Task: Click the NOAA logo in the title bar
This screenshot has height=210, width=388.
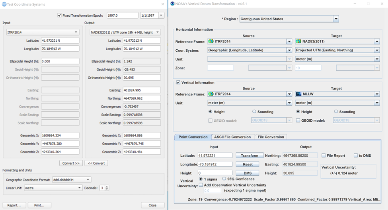Action: tap(172, 4)
